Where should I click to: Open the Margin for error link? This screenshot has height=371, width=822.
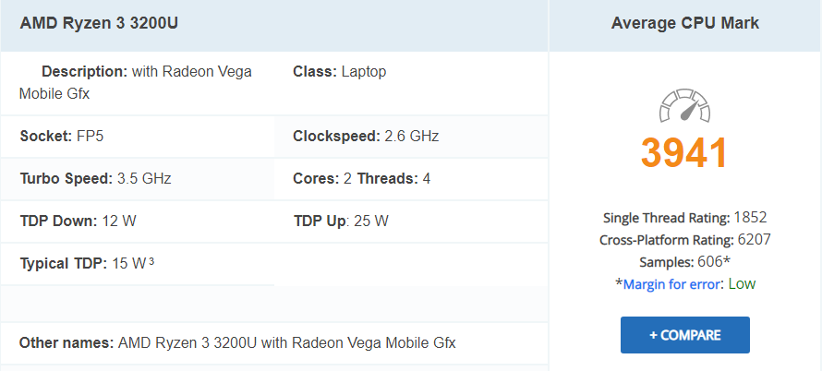pyautogui.click(x=671, y=284)
